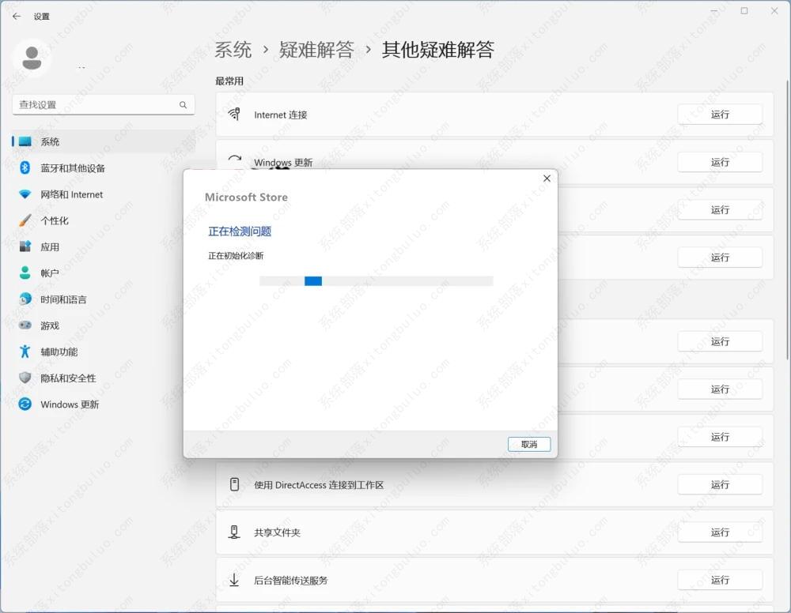
Task: Run the Internet 连接 troubleshooter
Action: (719, 115)
